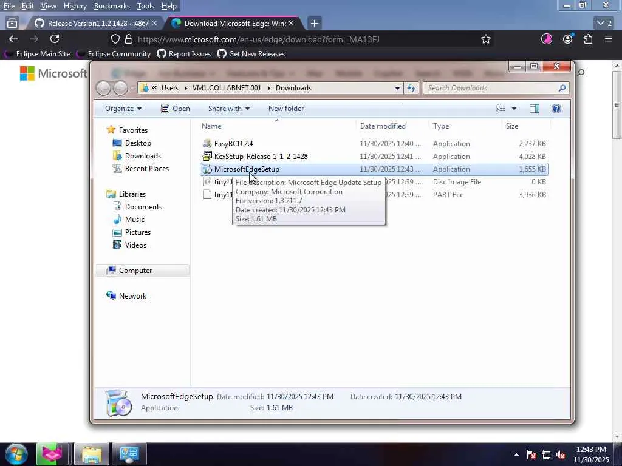Open the browser hamburger application menu
This screenshot has width=622, height=466.
609,39
